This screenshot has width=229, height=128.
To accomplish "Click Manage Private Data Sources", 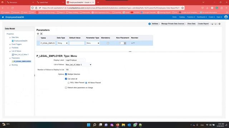I will tap(173, 24).
